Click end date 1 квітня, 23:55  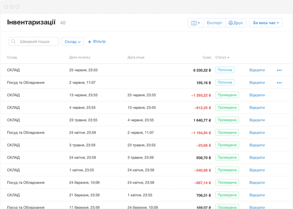click(140, 195)
